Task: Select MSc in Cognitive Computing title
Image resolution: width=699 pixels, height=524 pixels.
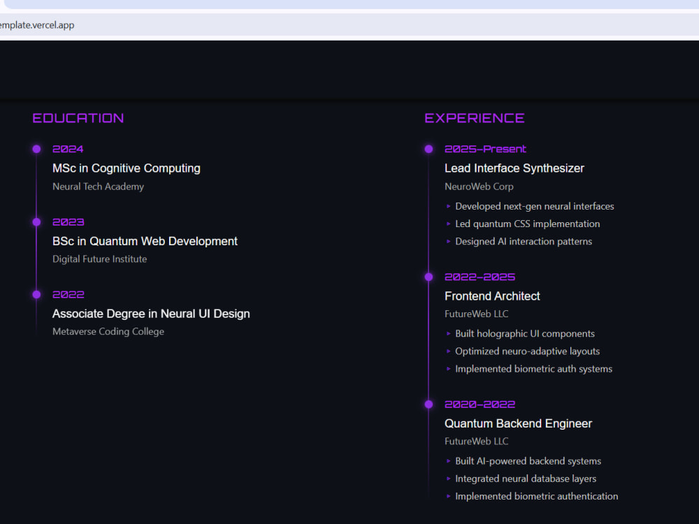Action: pyautogui.click(x=126, y=168)
